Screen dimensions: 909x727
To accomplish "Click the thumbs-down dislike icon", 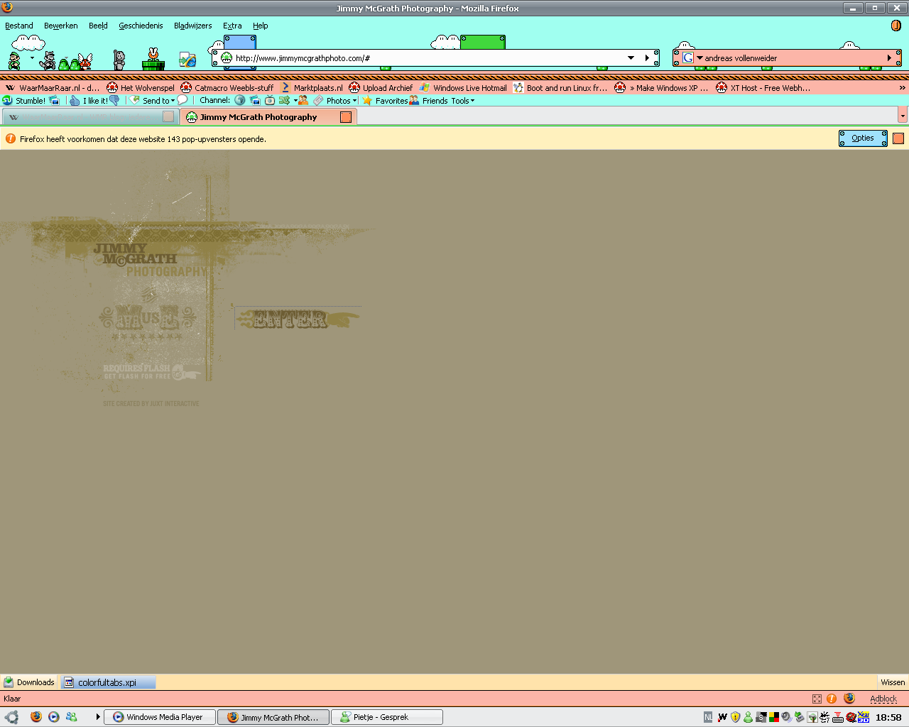I will tap(114, 101).
